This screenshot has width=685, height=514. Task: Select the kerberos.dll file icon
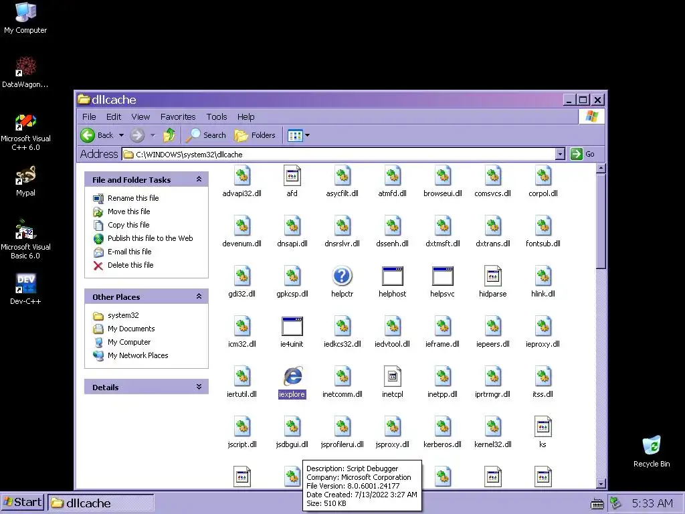[443, 427]
